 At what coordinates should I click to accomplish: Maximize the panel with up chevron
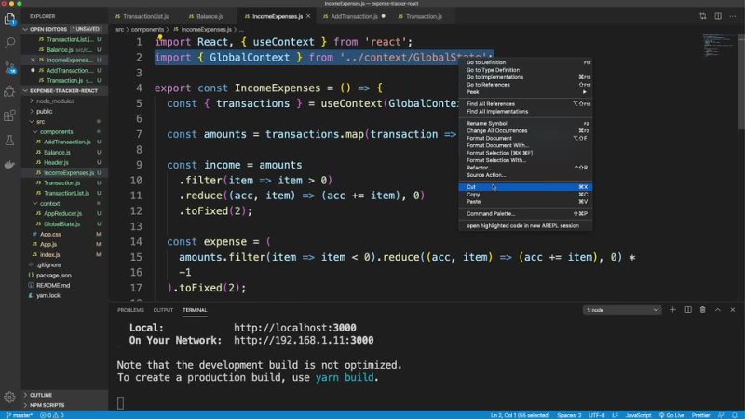coord(718,310)
